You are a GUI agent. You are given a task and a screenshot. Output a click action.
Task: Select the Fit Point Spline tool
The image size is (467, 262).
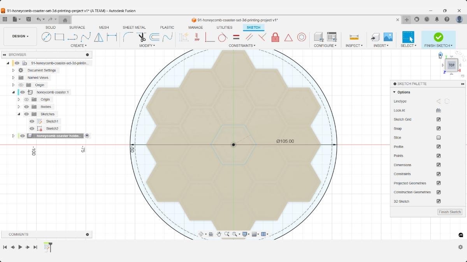pyautogui.click(x=86, y=37)
